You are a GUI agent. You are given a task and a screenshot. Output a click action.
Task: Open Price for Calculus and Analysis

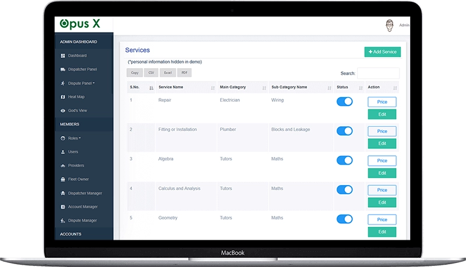coord(382,190)
